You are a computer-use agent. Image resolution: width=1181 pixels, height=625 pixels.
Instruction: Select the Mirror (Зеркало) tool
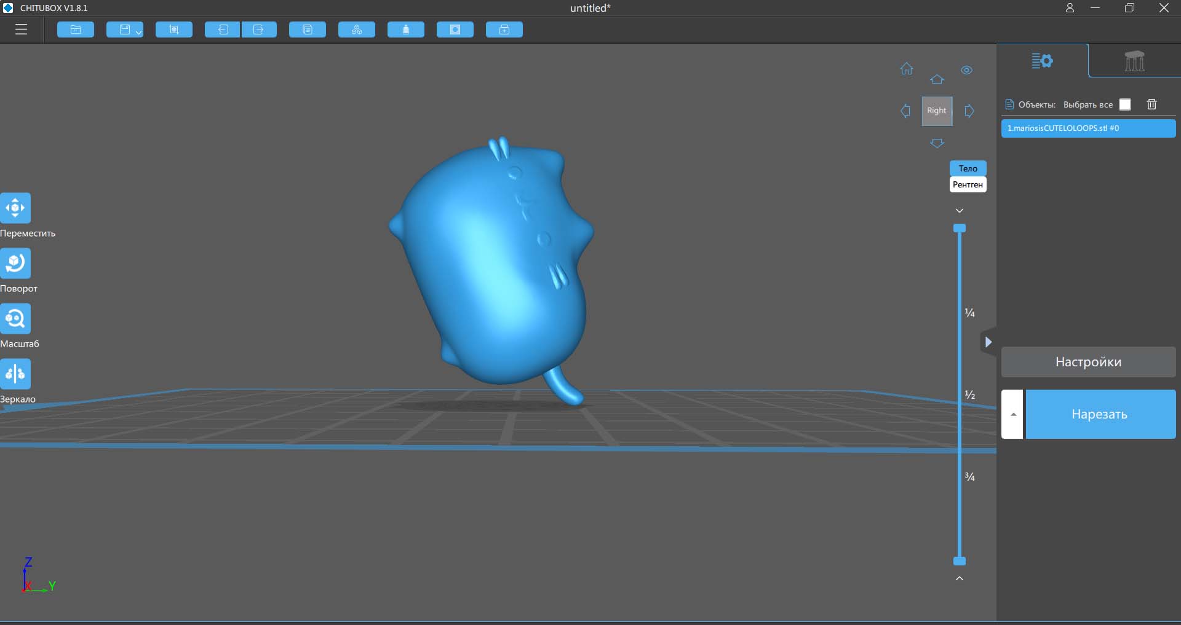pos(15,374)
